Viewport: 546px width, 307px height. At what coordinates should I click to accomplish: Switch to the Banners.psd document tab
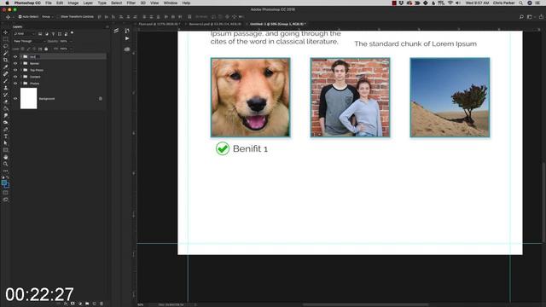pyautogui.click(x=215, y=24)
